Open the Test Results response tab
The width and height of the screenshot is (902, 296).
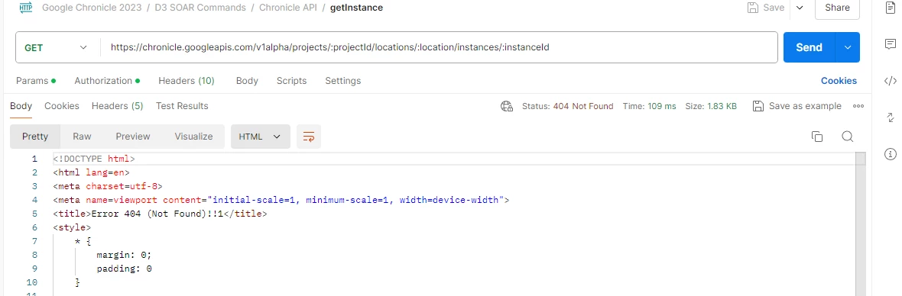[182, 106]
